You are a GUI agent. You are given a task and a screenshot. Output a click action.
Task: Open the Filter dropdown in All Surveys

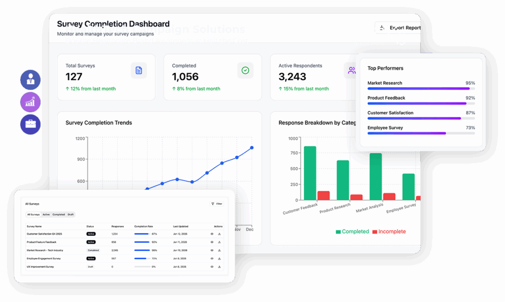216,203
